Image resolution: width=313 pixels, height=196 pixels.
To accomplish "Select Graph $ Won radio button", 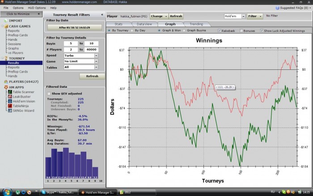I will click(159, 30).
